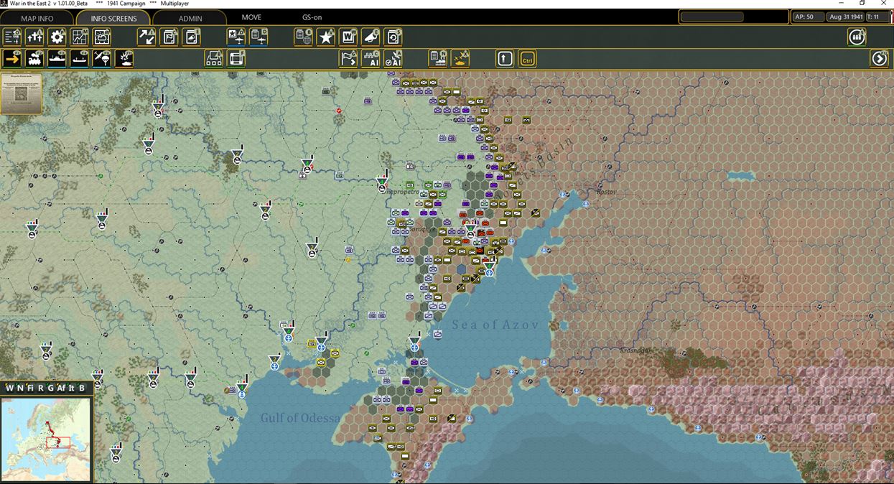Open the map chart graph icon

[80, 37]
